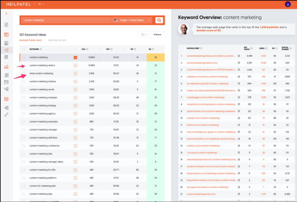Click arrow icon for content marketing definition
The width and height of the screenshot is (297, 202).
[x=75, y=138]
